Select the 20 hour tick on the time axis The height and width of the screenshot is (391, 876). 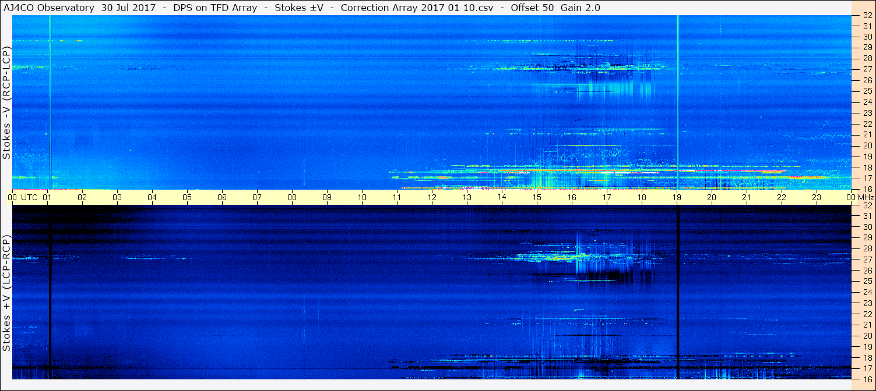(712, 197)
